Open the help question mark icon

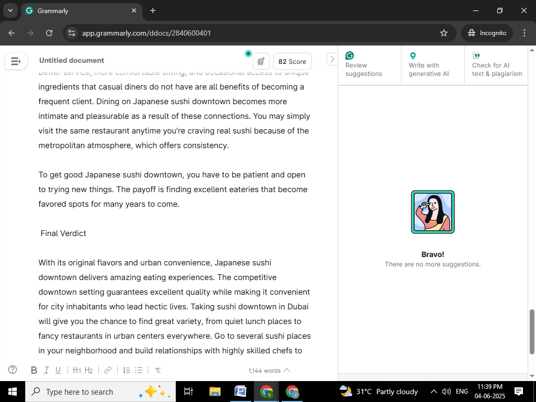pyautogui.click(x=13, y=370)
